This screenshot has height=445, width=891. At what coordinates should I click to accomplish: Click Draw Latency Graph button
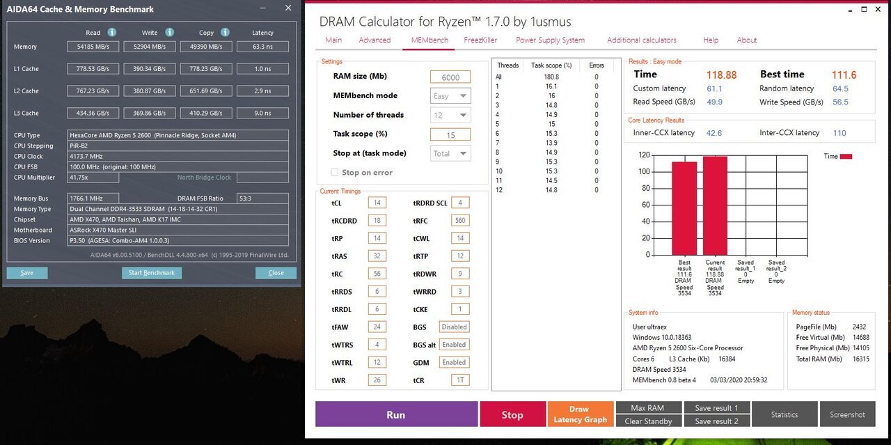coord(579,414)
